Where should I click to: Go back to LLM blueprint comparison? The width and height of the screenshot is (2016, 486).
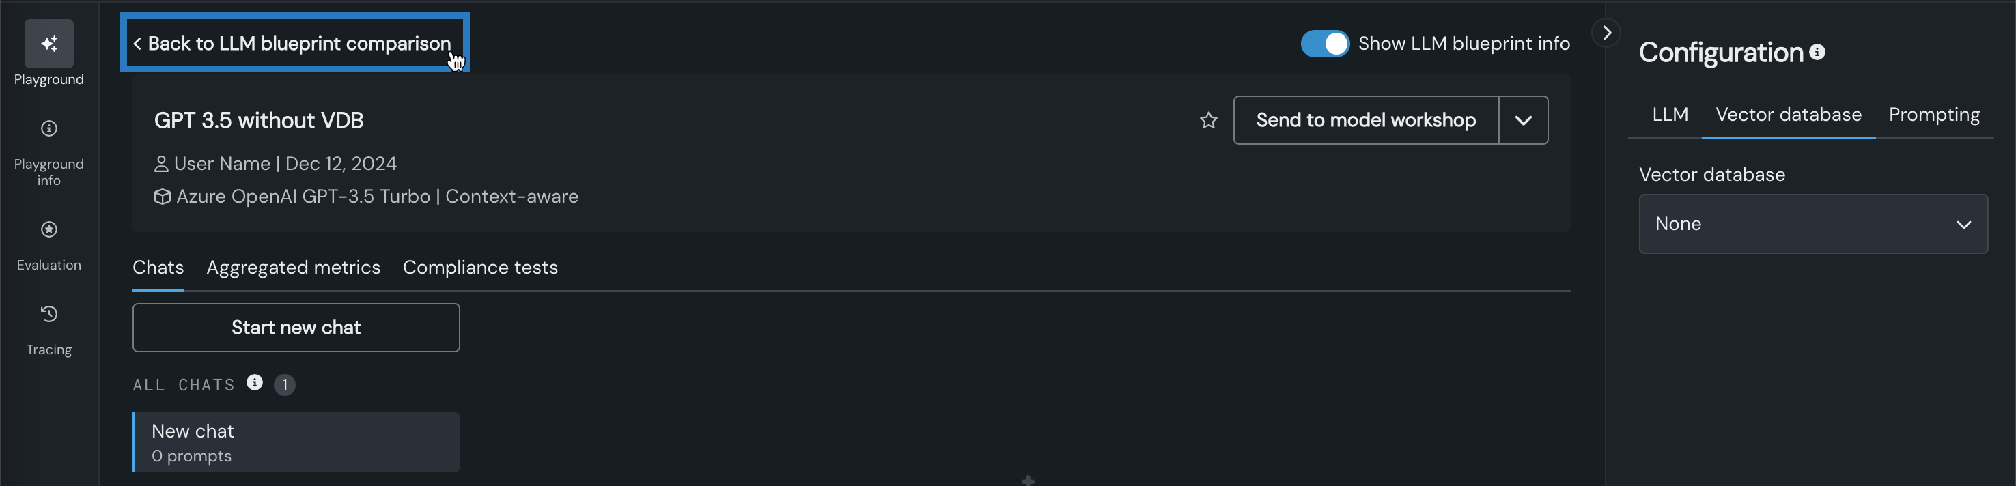click(x=294, y=44)
